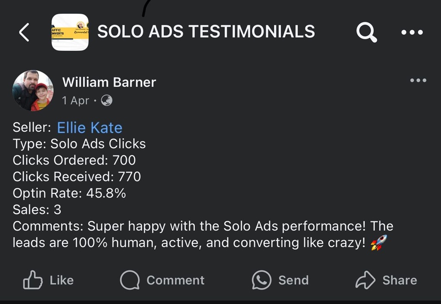
Task: Click the thumbs-up Like icon
Action: tap(33, 280)
